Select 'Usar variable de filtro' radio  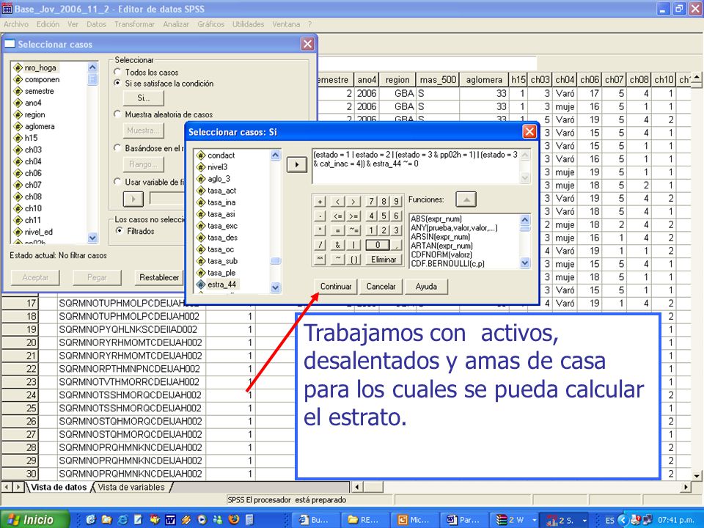tap(117, 181)
